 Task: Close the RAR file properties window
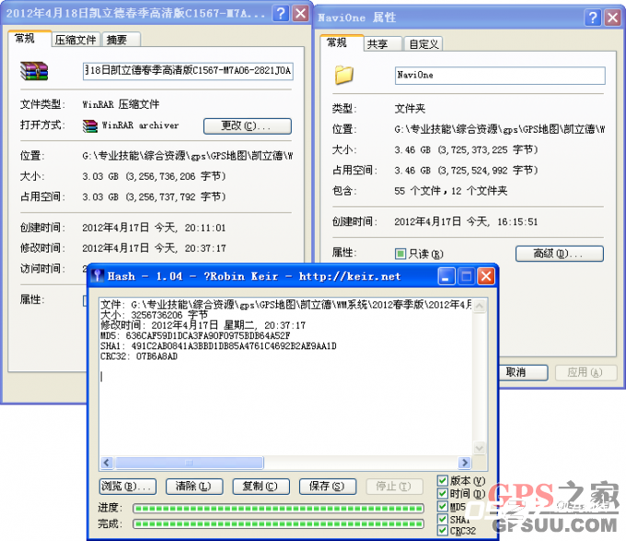301,14
